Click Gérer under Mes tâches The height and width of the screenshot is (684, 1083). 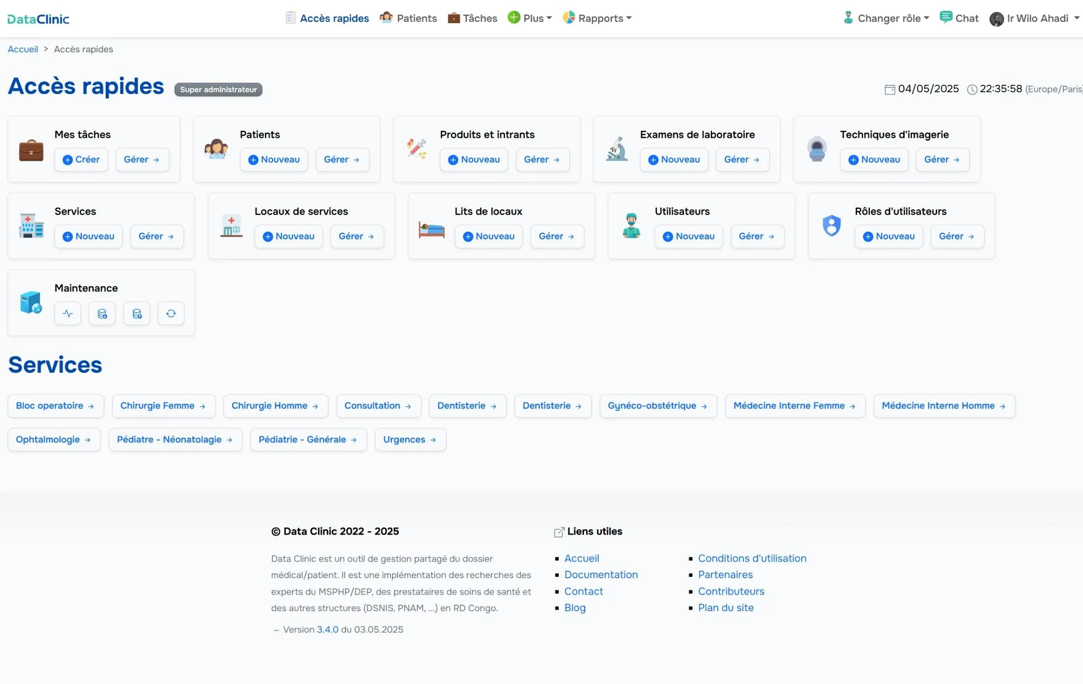pyautogui.click(x=142, y=160)
